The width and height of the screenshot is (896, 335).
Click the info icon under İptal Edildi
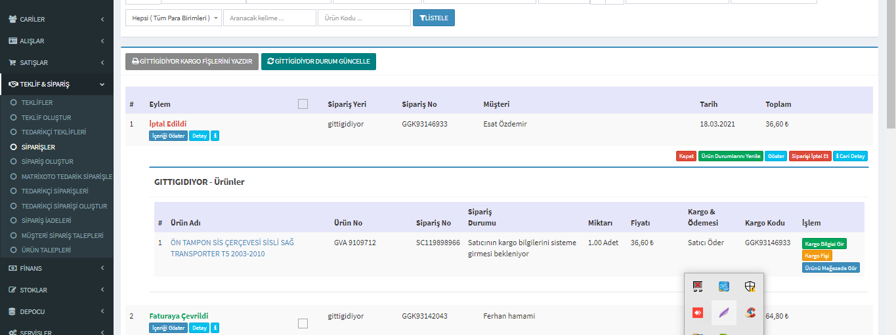pyautogui.click(x=215, y=136)
